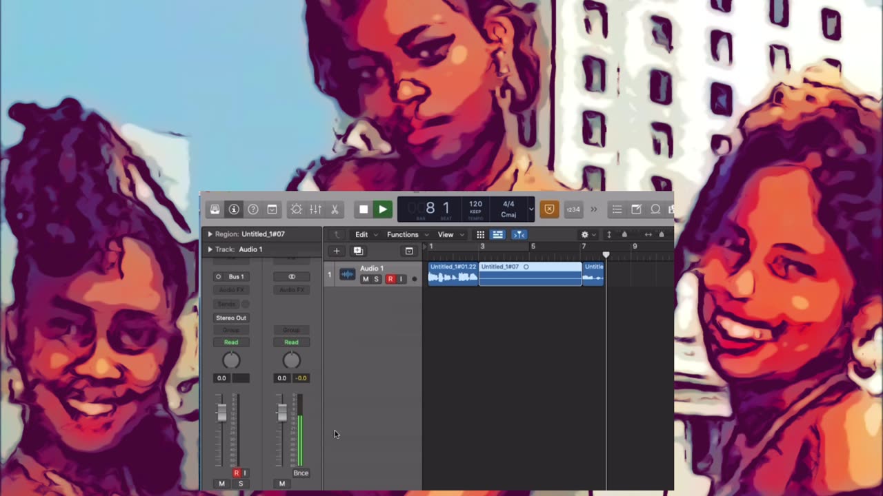Open Smart Controls dial icon

tap(297, 209)
